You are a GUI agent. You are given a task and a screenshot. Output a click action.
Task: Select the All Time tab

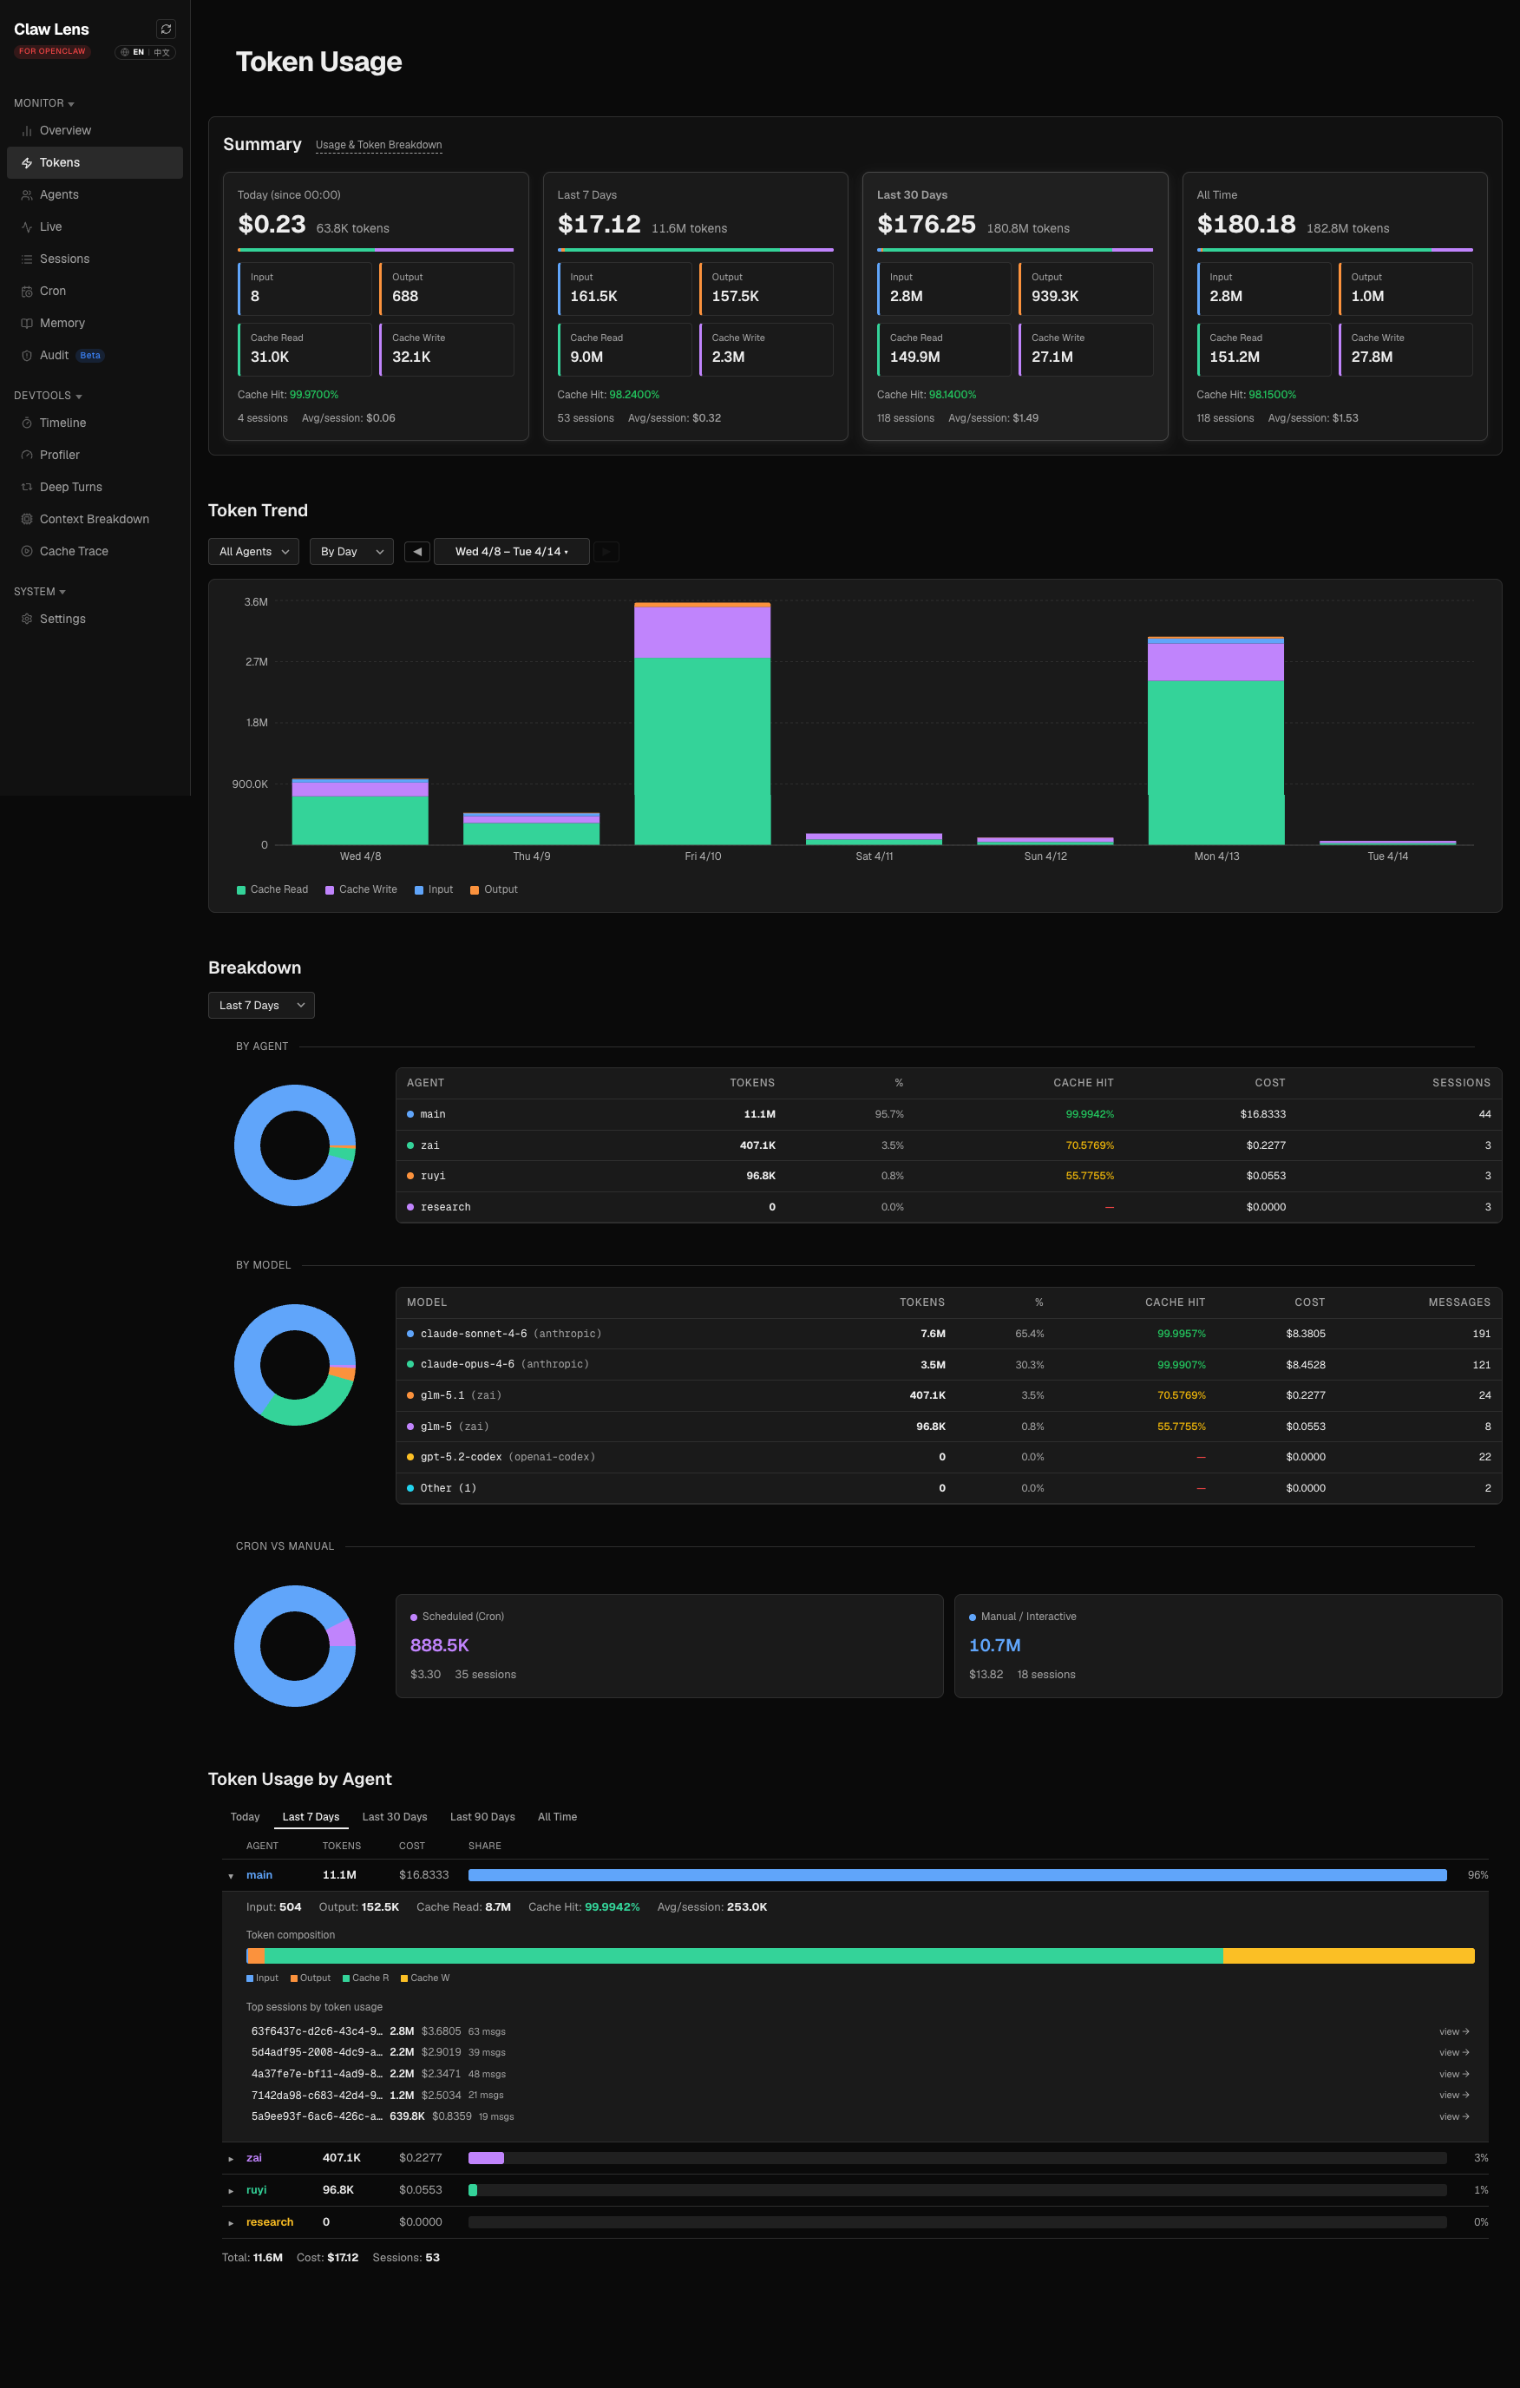coord(557,1817)
